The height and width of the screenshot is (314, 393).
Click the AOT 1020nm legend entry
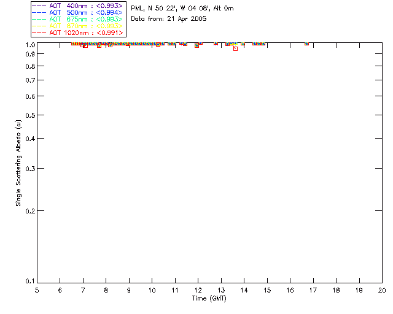coord(77,33)
